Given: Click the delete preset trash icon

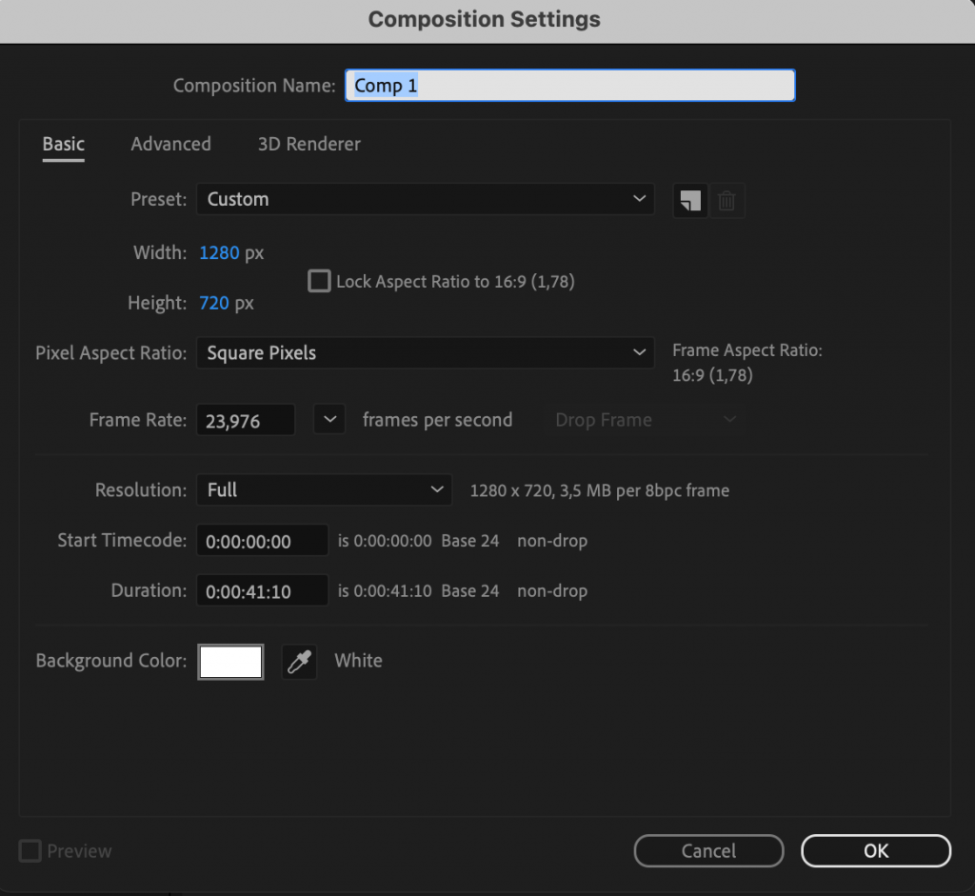Looking at the screenshot, I should [x=727, y=200].
